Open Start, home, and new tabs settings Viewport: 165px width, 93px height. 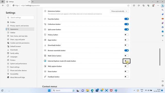pyautogui.click(x=20, y=36)
